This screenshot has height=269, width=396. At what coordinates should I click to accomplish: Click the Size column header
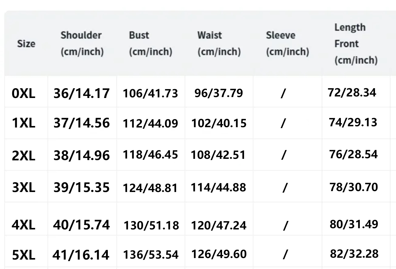tap(26, 44)
